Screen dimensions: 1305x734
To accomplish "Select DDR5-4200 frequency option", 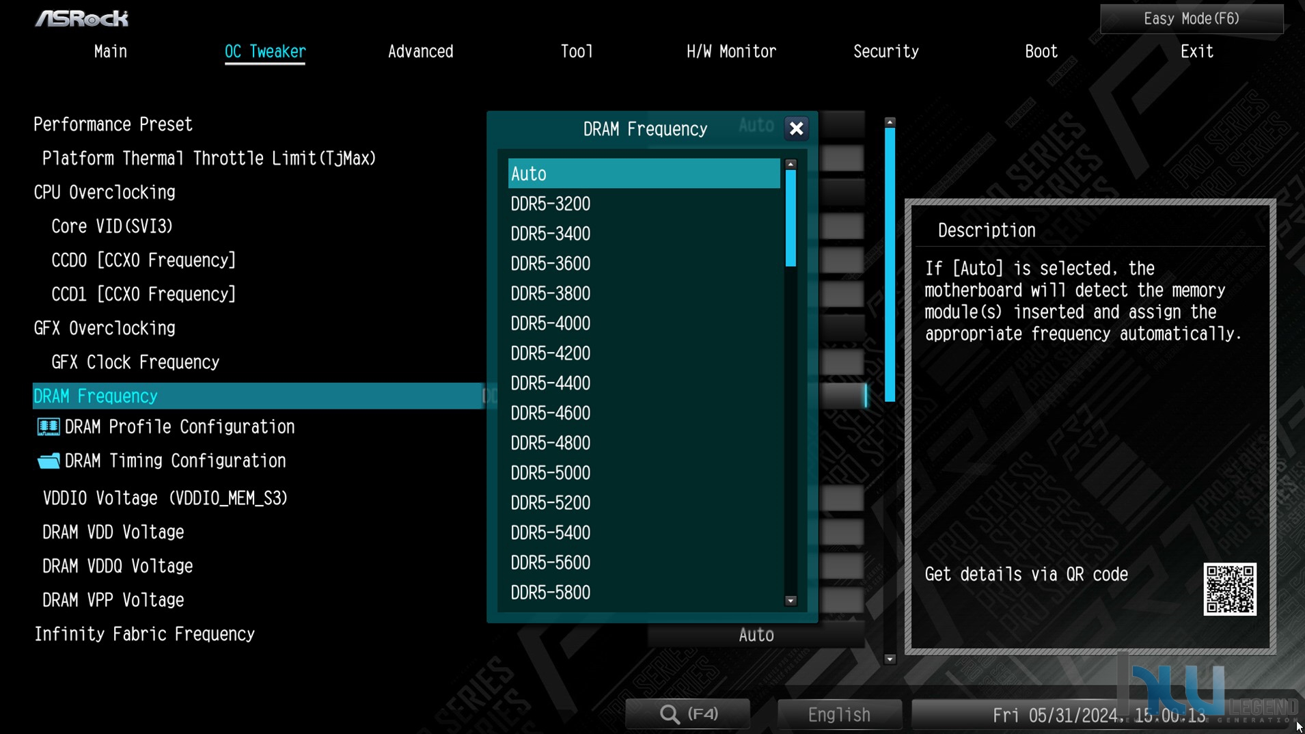I will click(644, 353).
